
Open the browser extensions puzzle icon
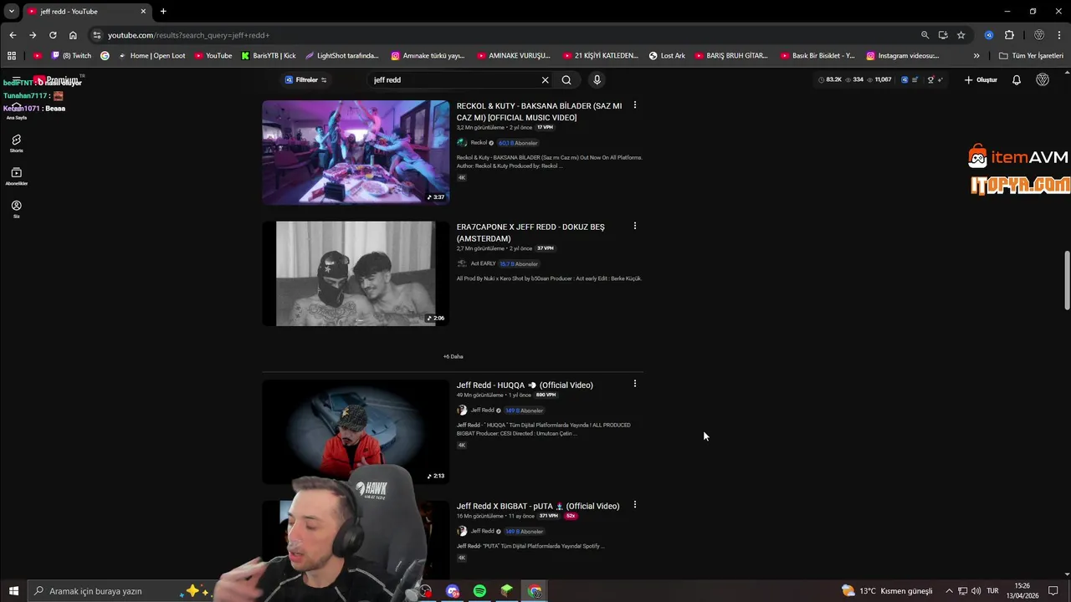[x=1009, y=35]
